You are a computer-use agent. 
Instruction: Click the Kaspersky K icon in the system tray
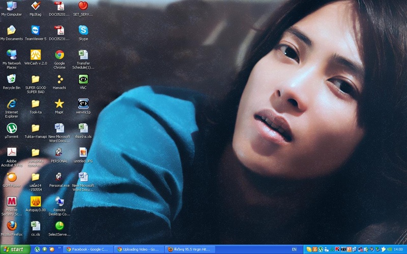click(337, 249)
